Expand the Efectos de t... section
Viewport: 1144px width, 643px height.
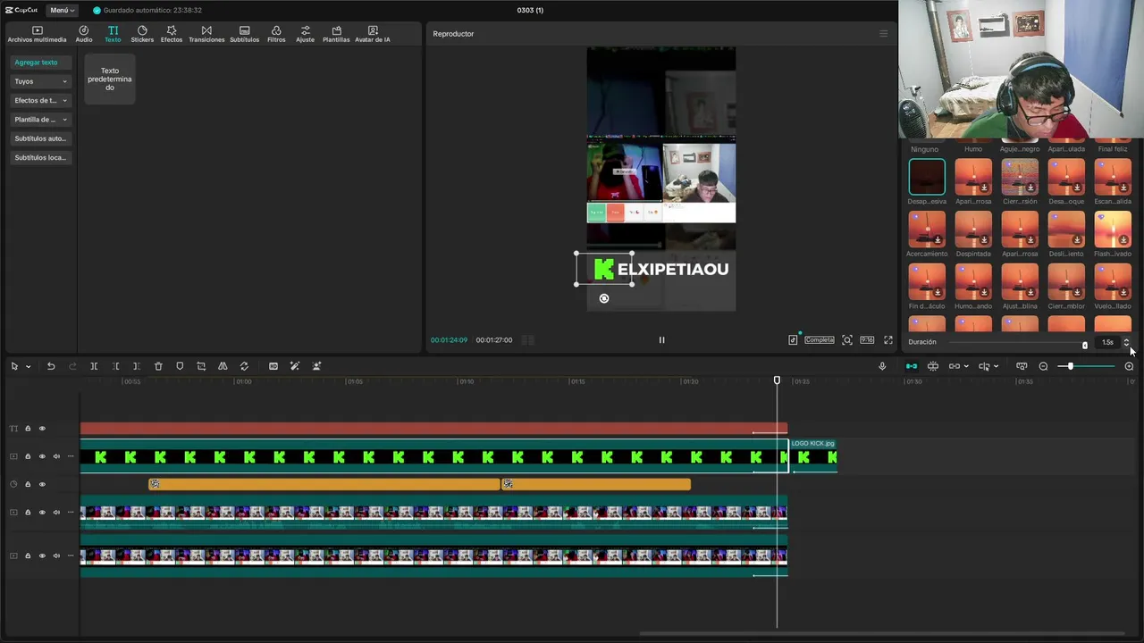pos(40,100)
